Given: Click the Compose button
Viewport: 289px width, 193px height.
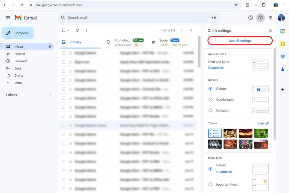Looking at the screenshot, I should click(x=18, y=33).
